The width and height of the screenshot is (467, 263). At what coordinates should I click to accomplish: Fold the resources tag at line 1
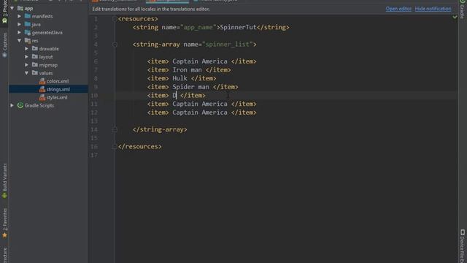pyautogui.click(x=115, y=19)
